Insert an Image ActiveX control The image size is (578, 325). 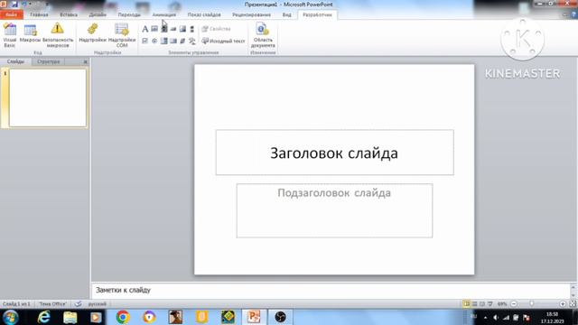[x=182, y=29]
